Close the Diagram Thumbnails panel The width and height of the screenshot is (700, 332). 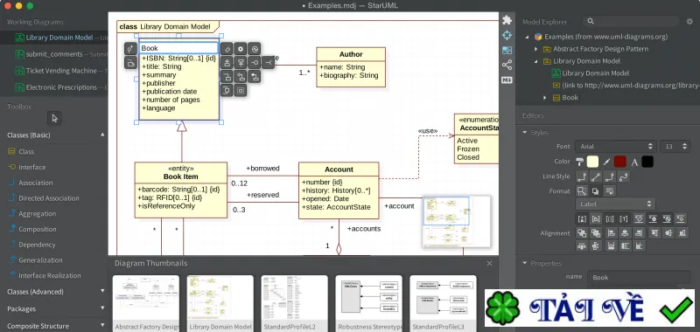point(489,263)
